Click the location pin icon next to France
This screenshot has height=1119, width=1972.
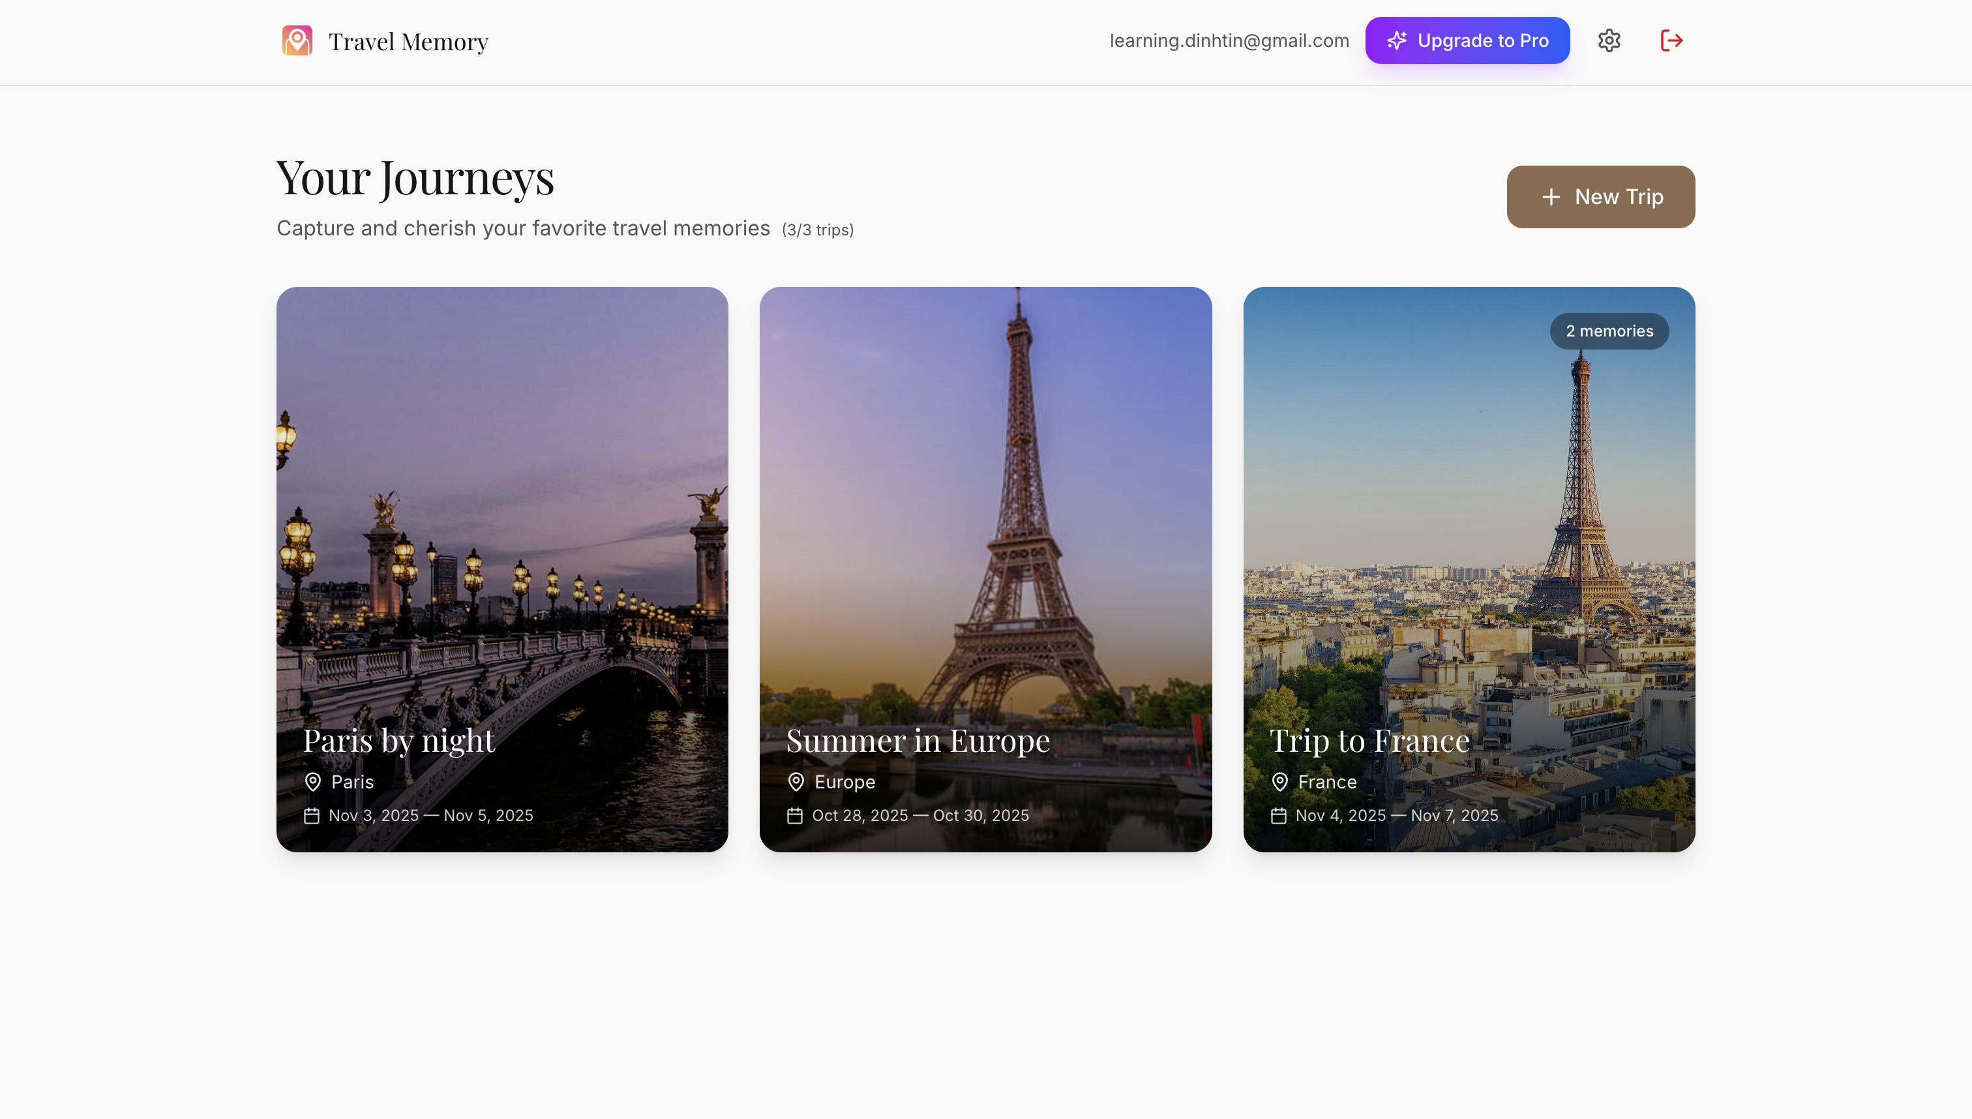click(1279, 782)
